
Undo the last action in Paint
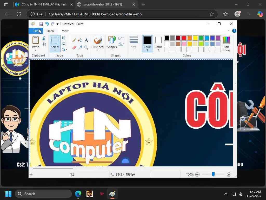(47, 24)
